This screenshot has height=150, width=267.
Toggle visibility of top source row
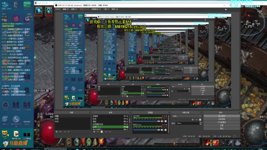pos(124,116)
